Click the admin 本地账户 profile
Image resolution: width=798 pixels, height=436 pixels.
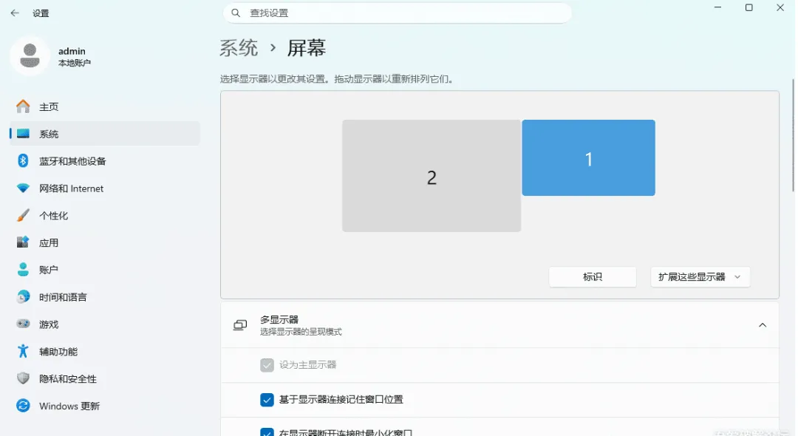click(x=51, y=56)
